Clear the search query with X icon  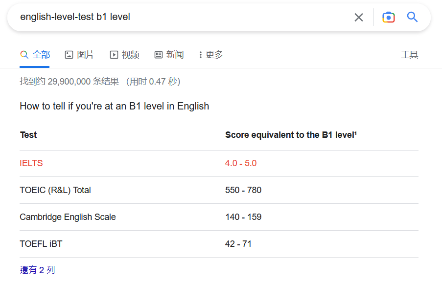(359, 18)
